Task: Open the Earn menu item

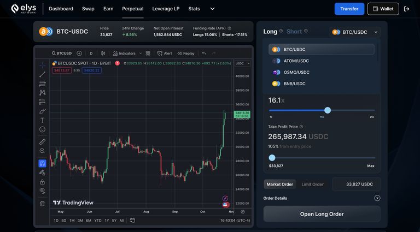Action: pos(108,9)
